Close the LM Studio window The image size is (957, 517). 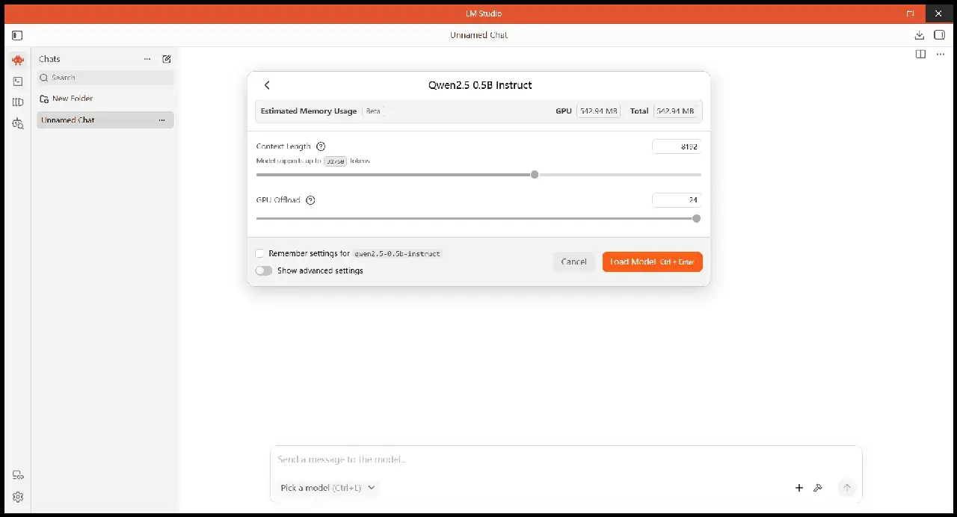[939, 13]
